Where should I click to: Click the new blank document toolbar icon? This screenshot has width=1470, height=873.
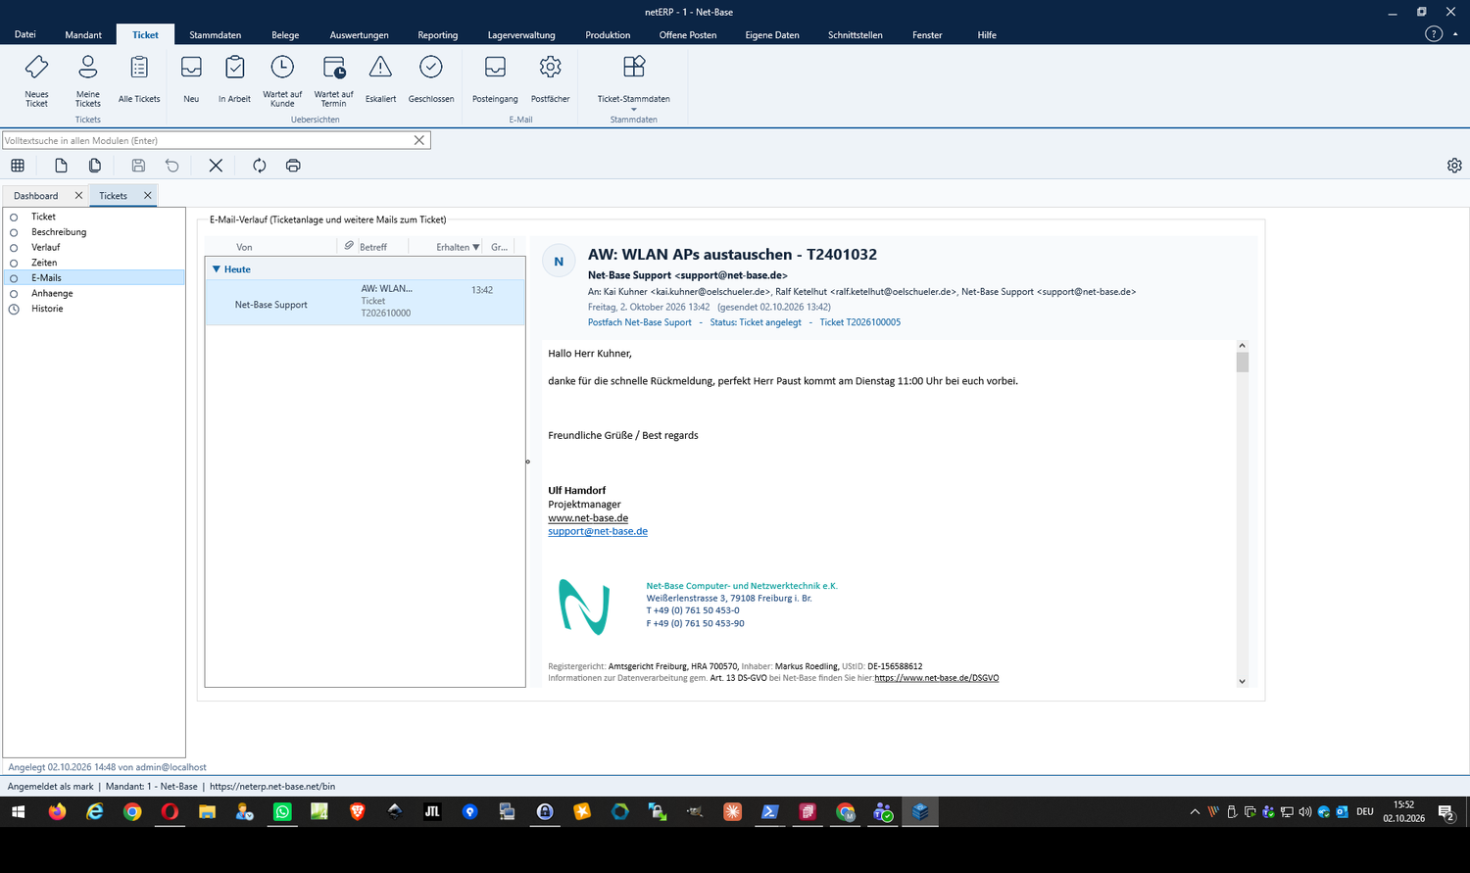[61, 166]
